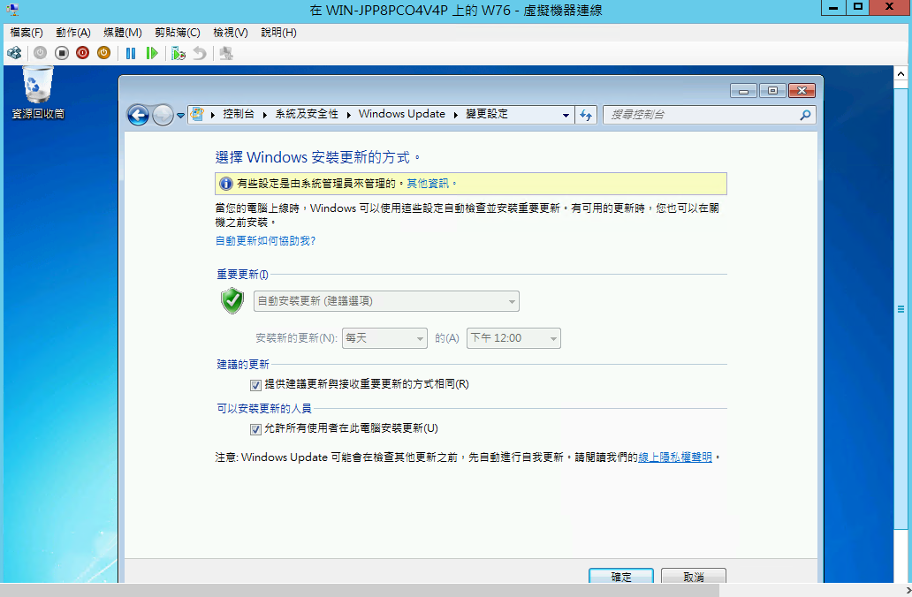Click the refresh button beside address bar
Screen dimensions: 912x597
click(x=586, y=115)
